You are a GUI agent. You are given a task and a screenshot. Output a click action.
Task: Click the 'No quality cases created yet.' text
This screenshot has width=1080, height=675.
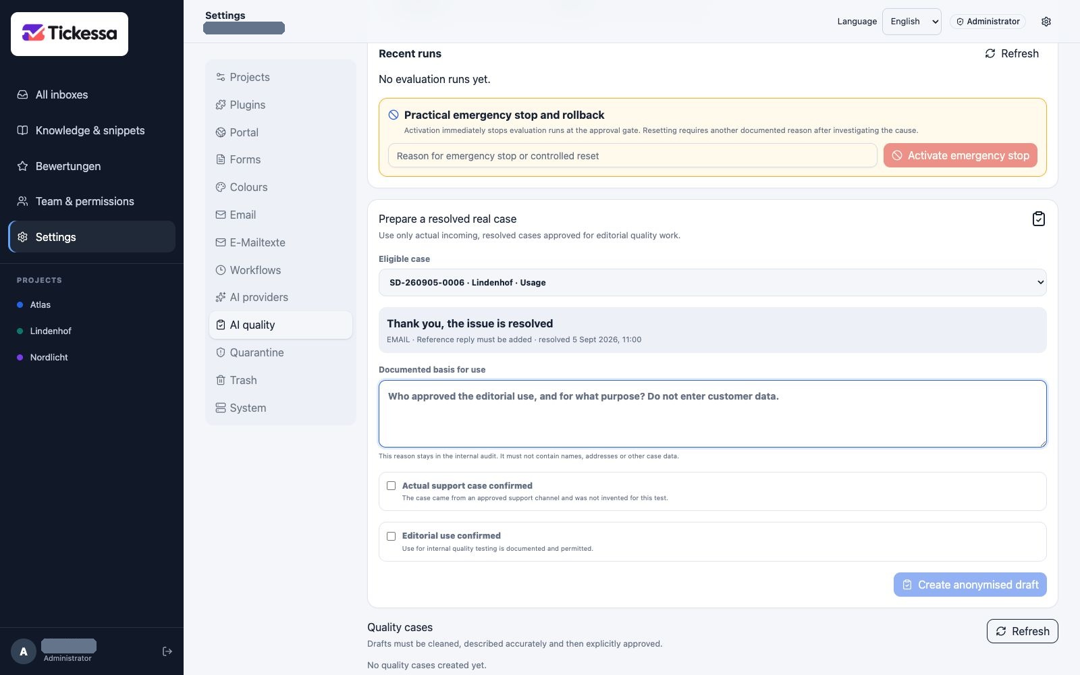point(427,665)
